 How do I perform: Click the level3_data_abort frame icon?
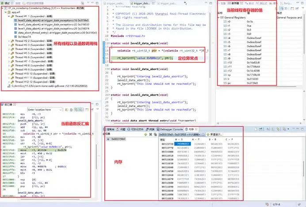pos(15,20)
